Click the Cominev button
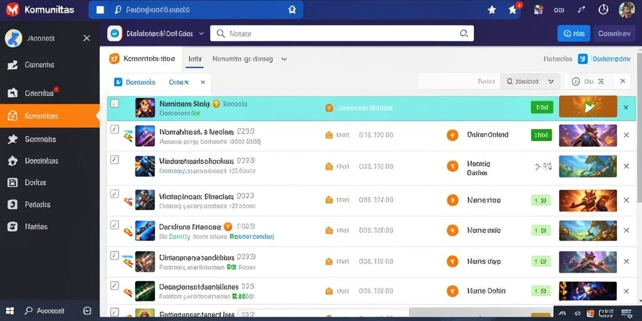This screenshot has width=642, height=321. tap(614, 34)
